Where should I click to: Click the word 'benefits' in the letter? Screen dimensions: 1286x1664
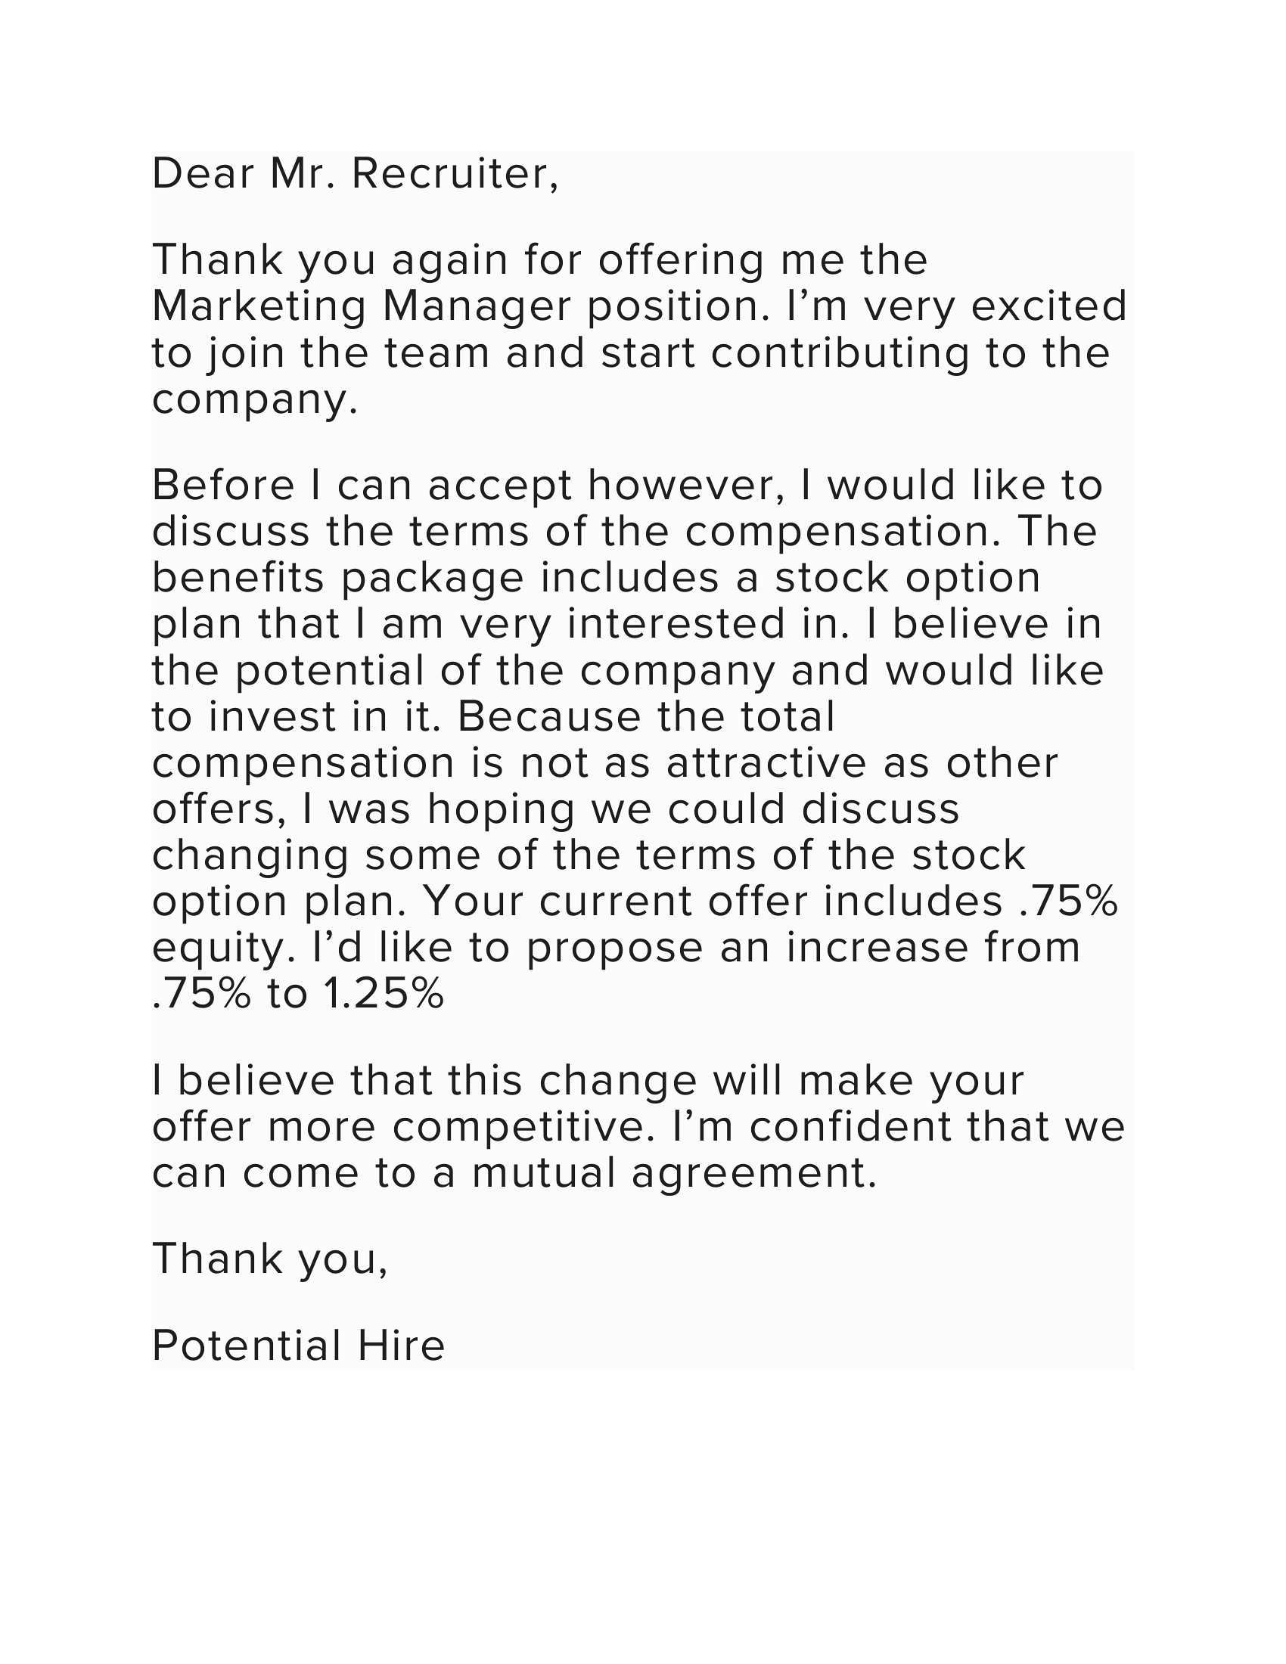(x=239, y=579)
